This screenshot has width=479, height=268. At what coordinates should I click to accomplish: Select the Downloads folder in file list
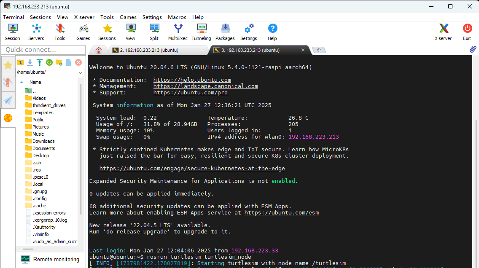pyautogui.click(x=43, y=141)
